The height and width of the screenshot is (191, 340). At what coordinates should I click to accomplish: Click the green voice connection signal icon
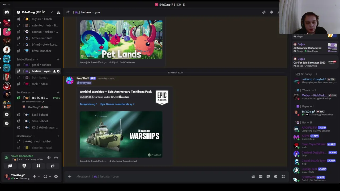click(7, 158)
